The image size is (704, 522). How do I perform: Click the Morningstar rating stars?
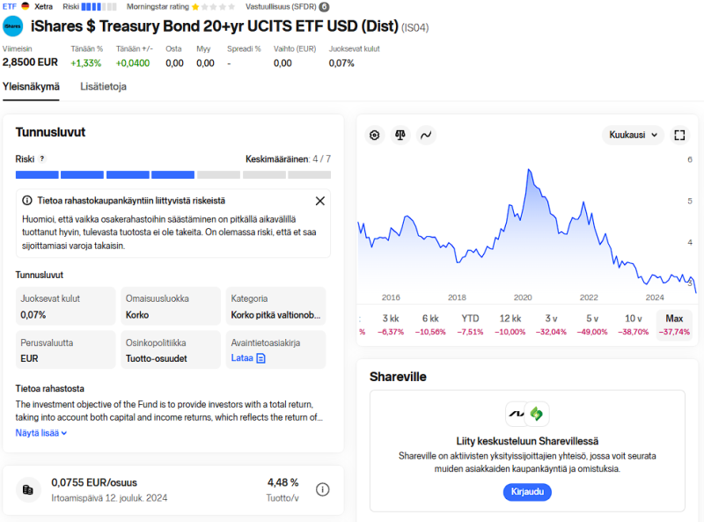tap(213, 7)
